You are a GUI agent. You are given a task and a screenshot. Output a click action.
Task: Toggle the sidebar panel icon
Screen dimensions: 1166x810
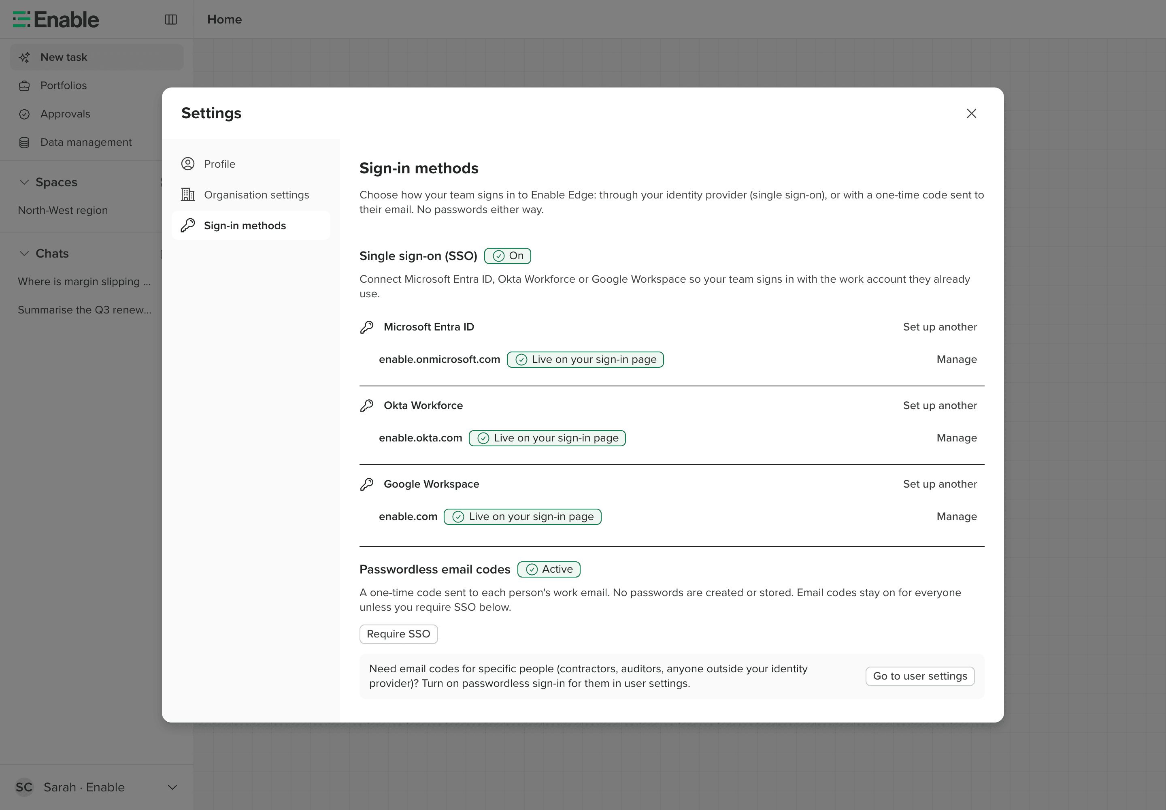170,19
